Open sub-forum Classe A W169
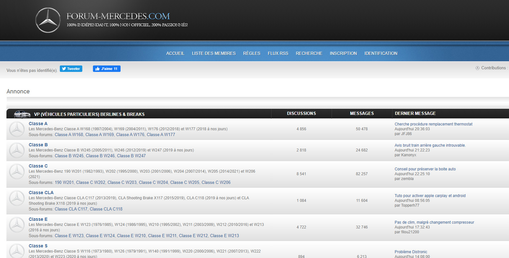The width and height of the screenshot is (509, 258). [100, 134]
